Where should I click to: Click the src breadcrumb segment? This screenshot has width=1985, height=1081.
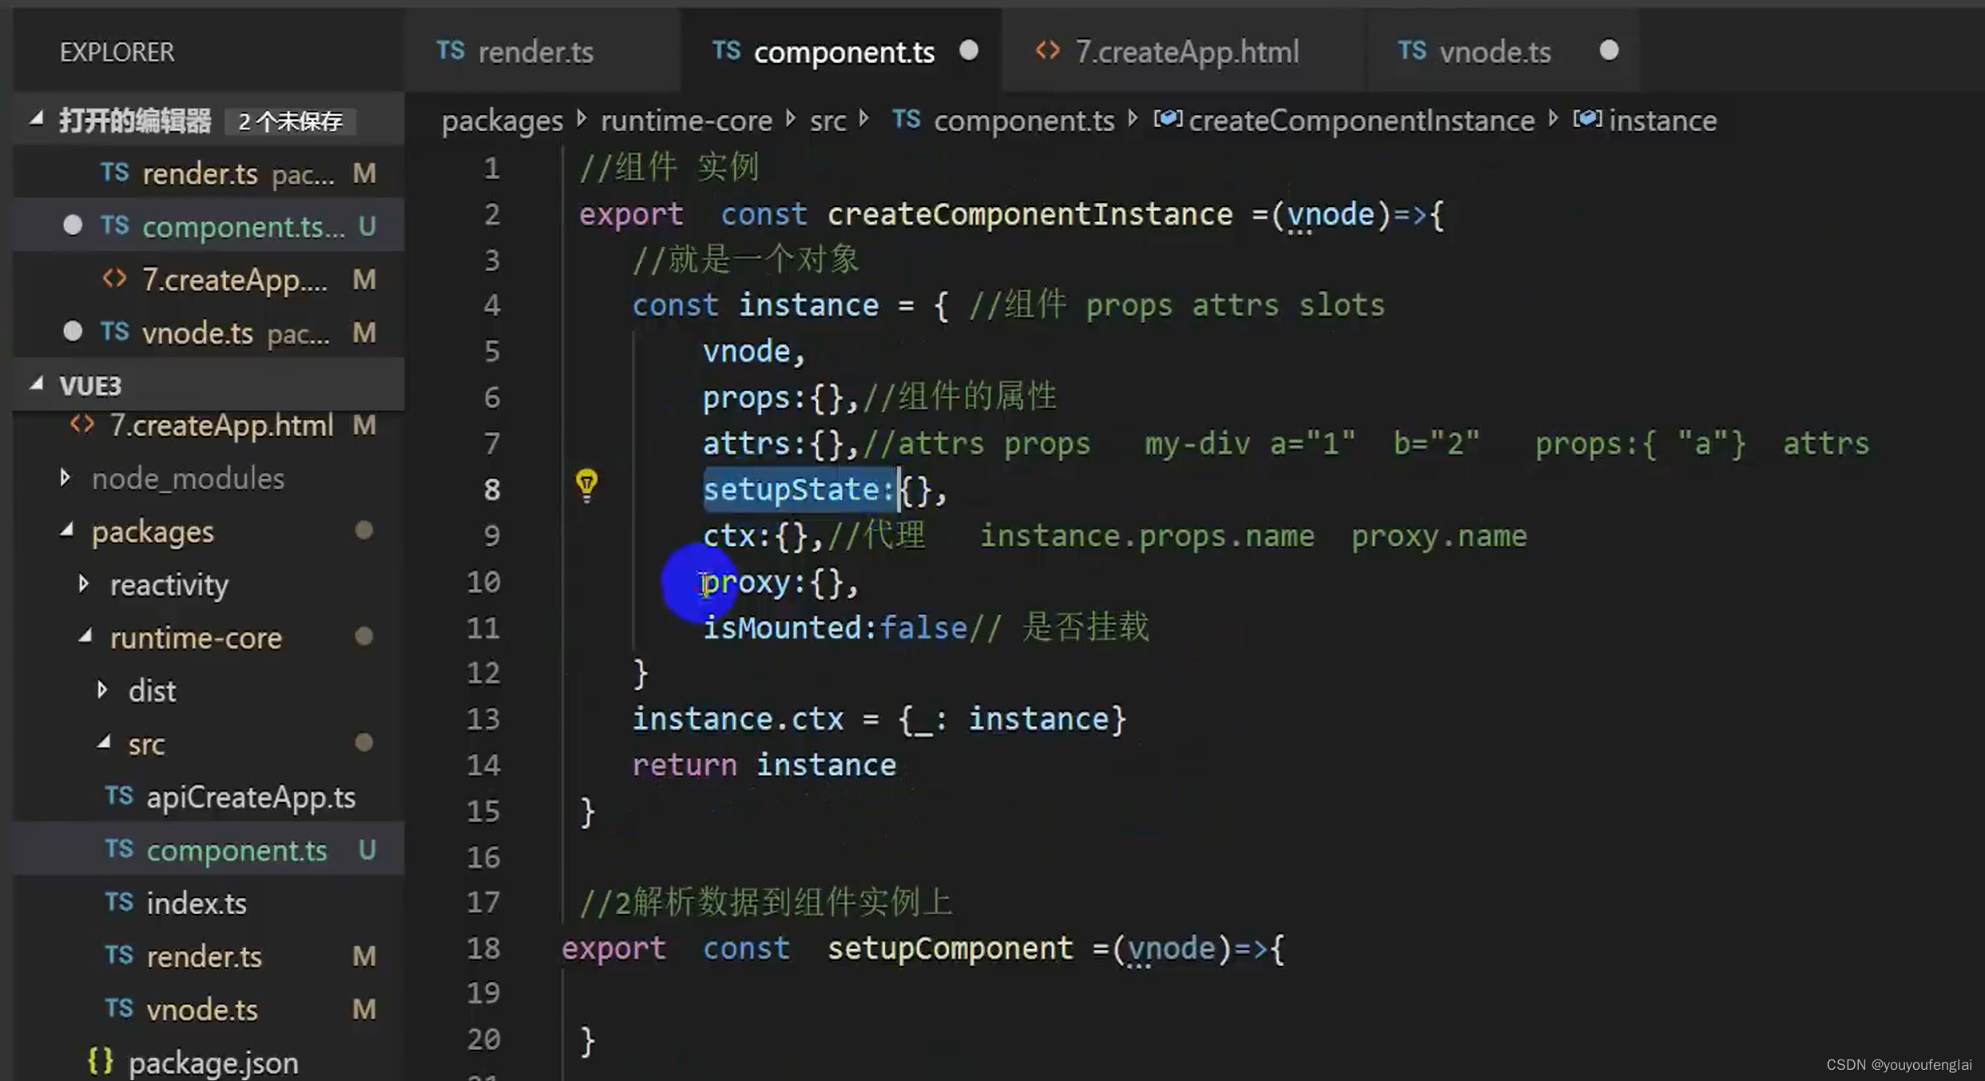click(828, 121)
